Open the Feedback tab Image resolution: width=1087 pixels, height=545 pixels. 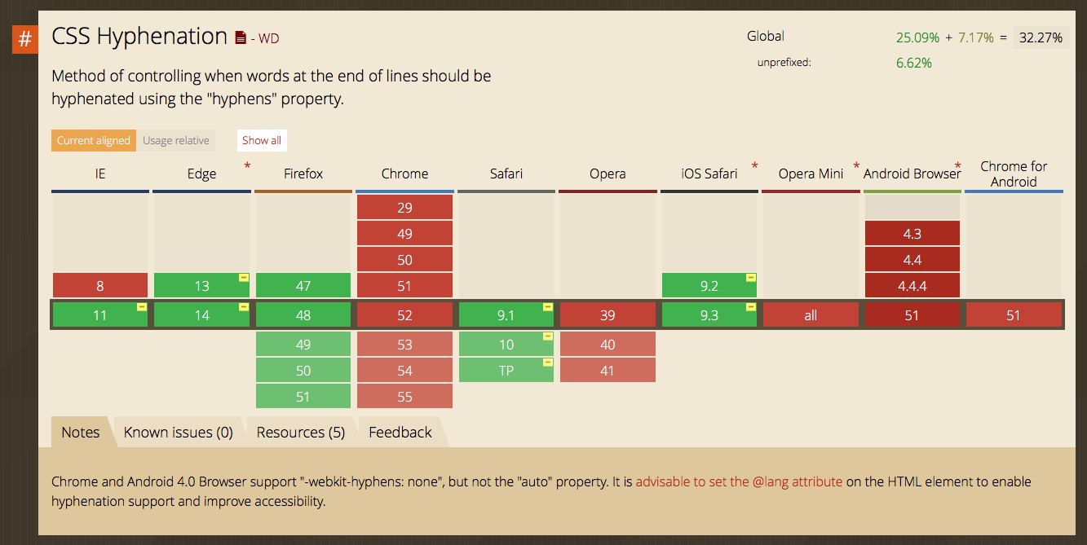click(x=400, y=433)
